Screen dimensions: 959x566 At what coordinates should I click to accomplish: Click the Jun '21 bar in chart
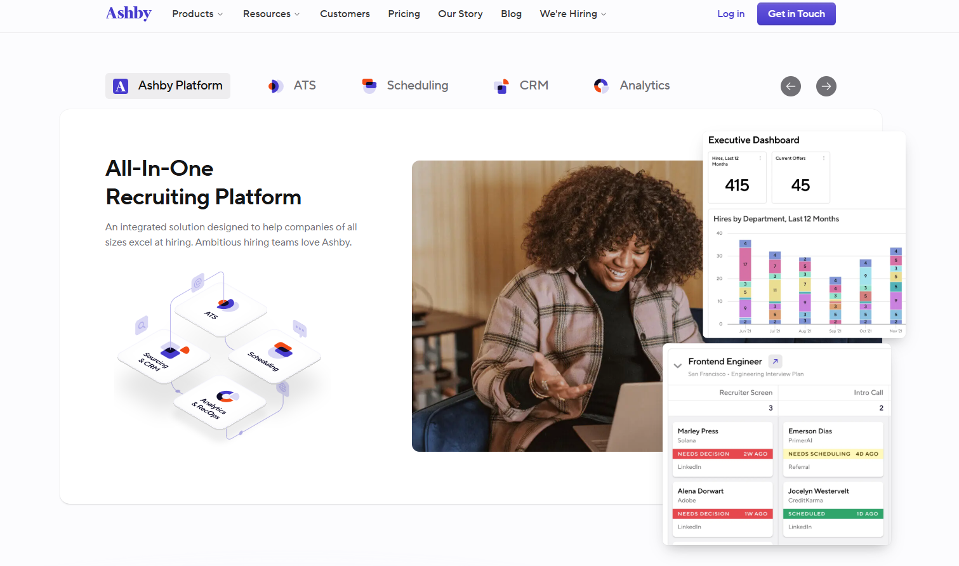click(745, 282)
